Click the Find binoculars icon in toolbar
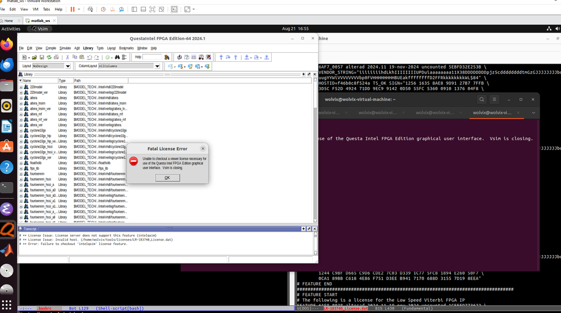561x313 pixels. click(x=117, y=57)
